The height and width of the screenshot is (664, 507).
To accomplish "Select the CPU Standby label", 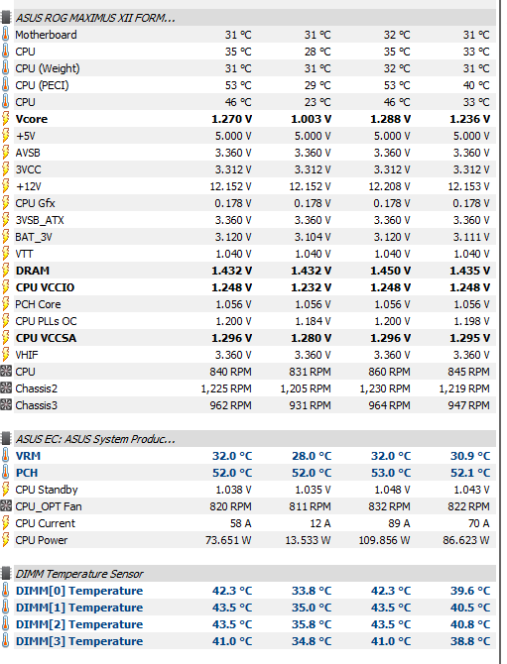I will tap(47, 490).
